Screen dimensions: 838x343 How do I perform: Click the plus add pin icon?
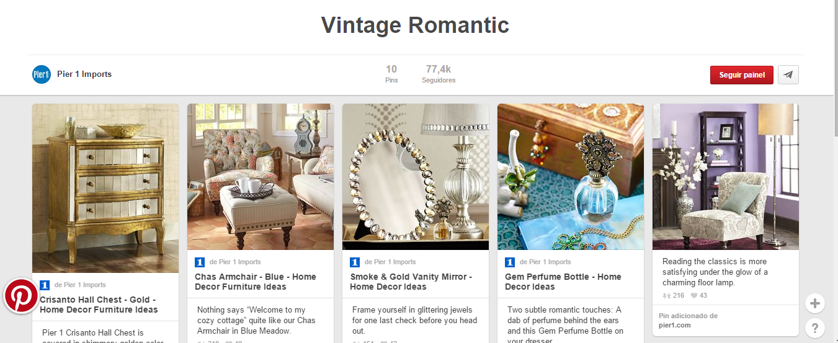coord(814,304)
